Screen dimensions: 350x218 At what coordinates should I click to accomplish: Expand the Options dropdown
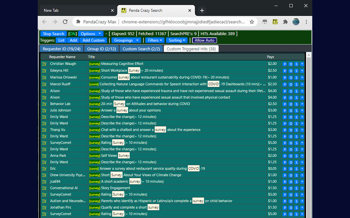click(91, 34)
